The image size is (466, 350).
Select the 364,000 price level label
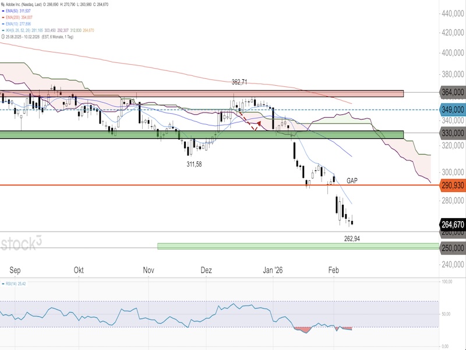tap(453, 92)
